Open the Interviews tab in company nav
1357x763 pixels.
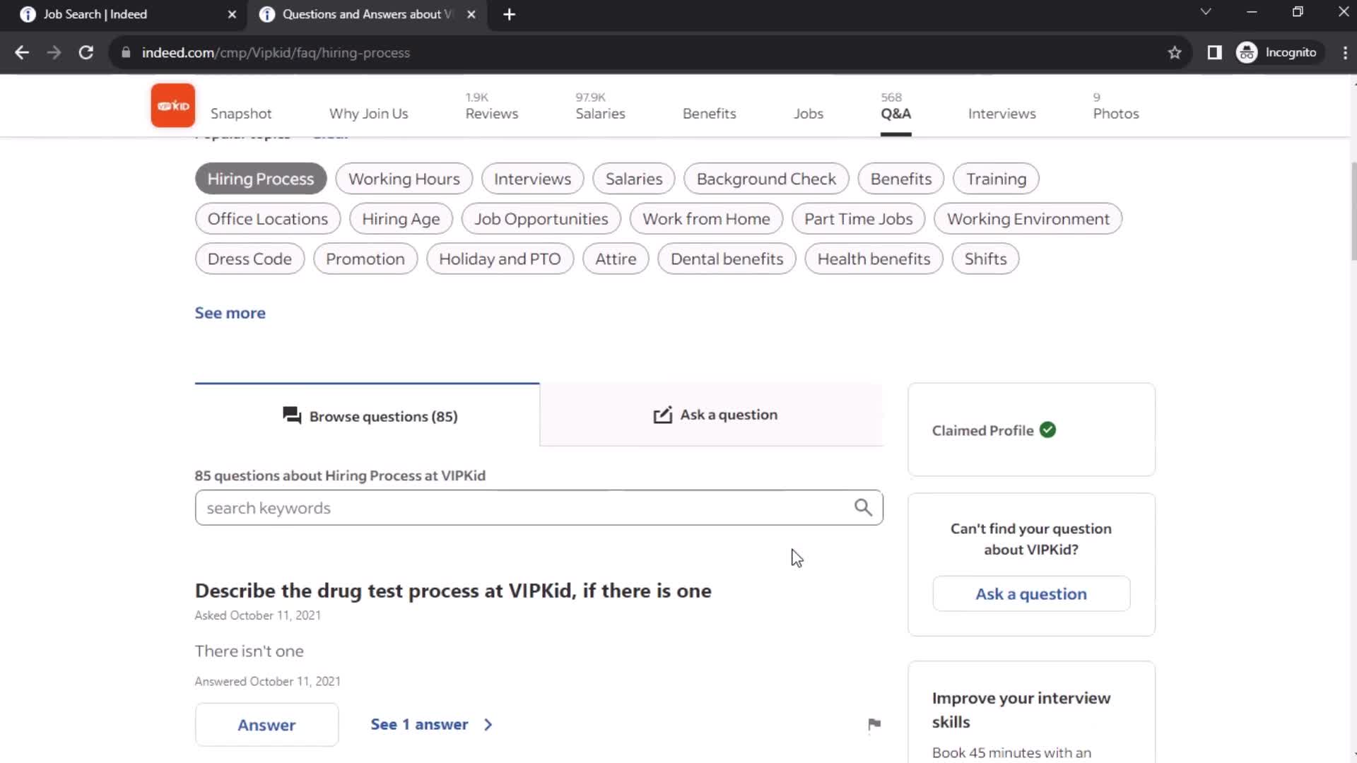1001,114
